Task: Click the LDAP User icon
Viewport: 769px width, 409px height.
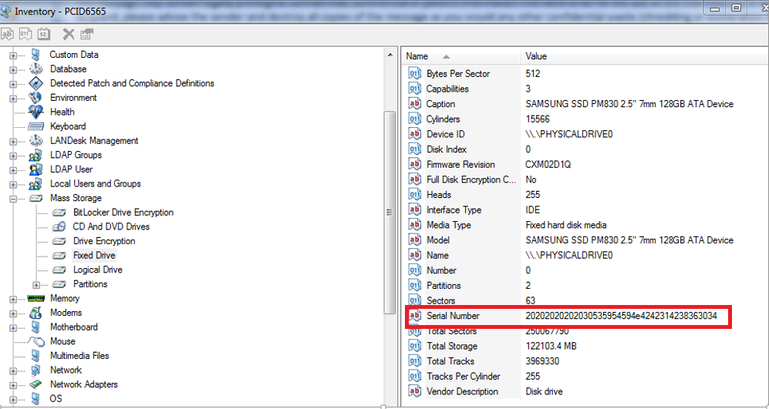Action: [35, 169]
